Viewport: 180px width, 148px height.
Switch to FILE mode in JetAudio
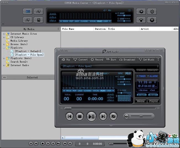click(128, 73)
